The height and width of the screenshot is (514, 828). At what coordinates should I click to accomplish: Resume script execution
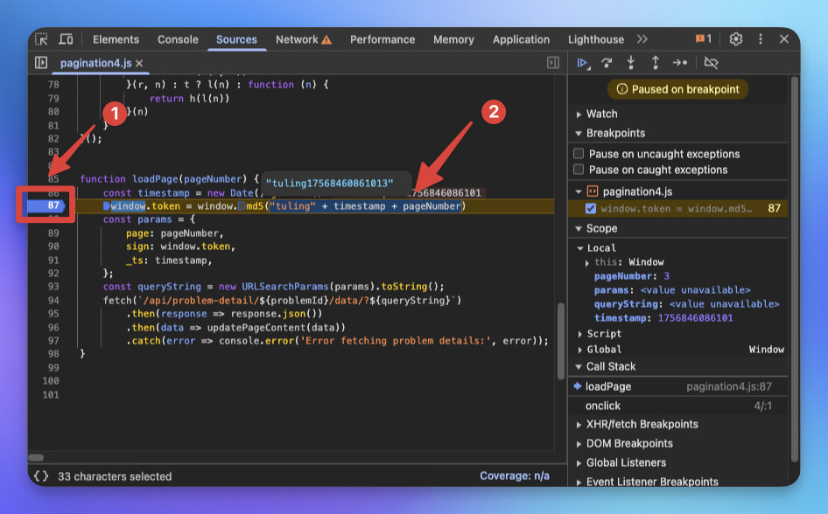[x=583, y=63]
